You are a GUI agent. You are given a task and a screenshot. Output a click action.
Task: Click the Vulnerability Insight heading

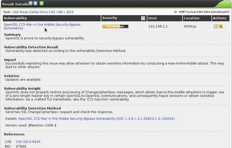(x=22, y=89)
